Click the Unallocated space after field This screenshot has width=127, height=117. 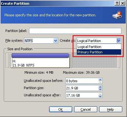coord(82,95)
